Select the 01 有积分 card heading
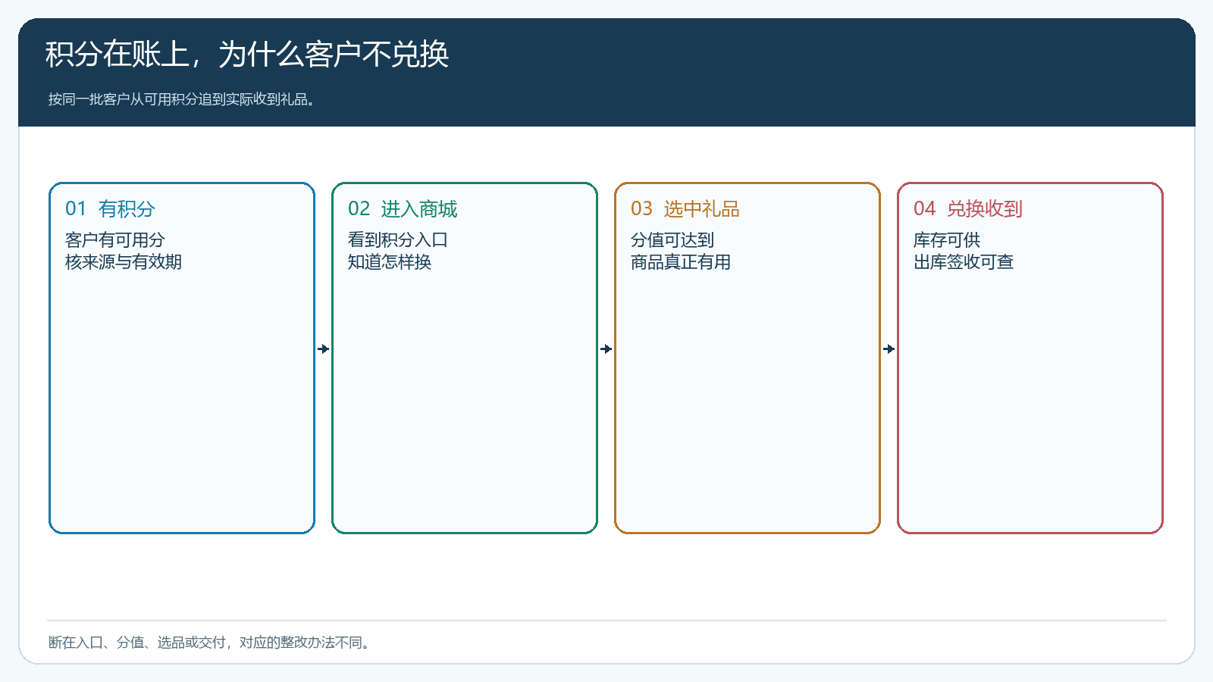 (x=110, y=208)
